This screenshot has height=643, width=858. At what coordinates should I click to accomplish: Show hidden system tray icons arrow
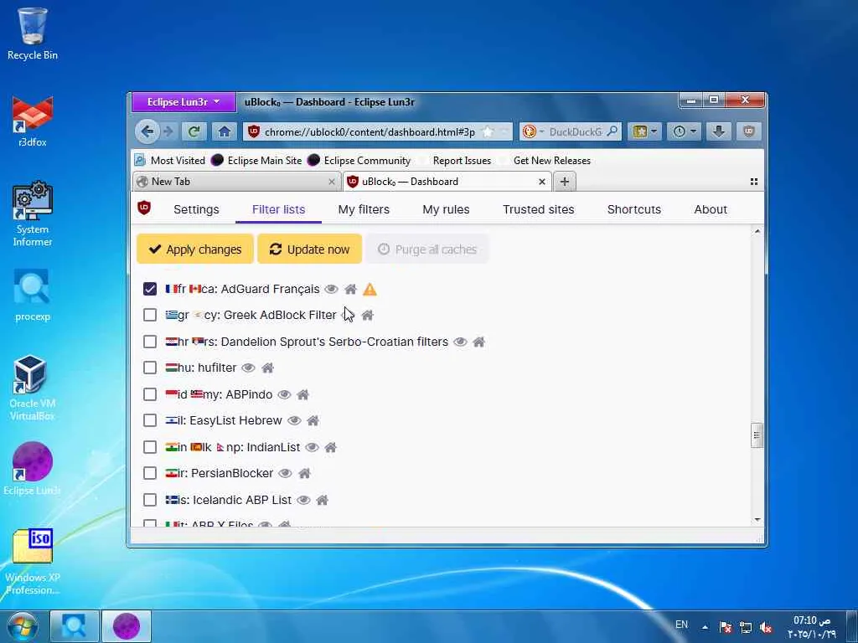point(705,627)
